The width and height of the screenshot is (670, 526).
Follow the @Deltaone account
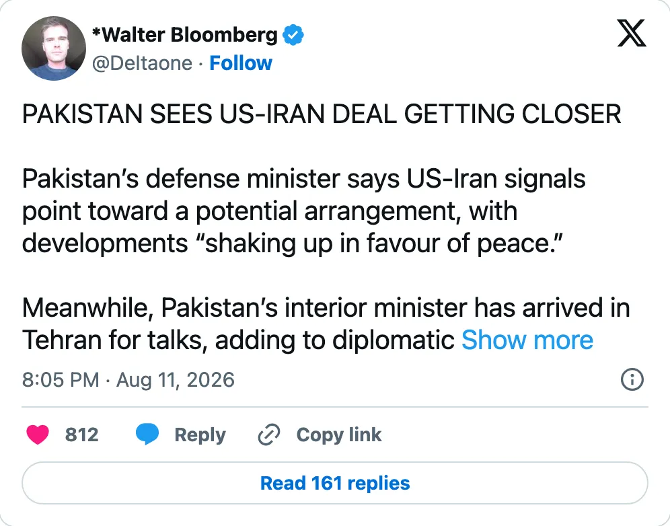(x=241, y=63)
